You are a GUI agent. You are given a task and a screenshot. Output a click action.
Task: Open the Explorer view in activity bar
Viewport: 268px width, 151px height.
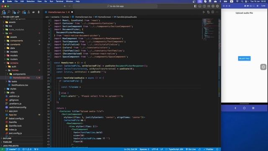point(3,12)
